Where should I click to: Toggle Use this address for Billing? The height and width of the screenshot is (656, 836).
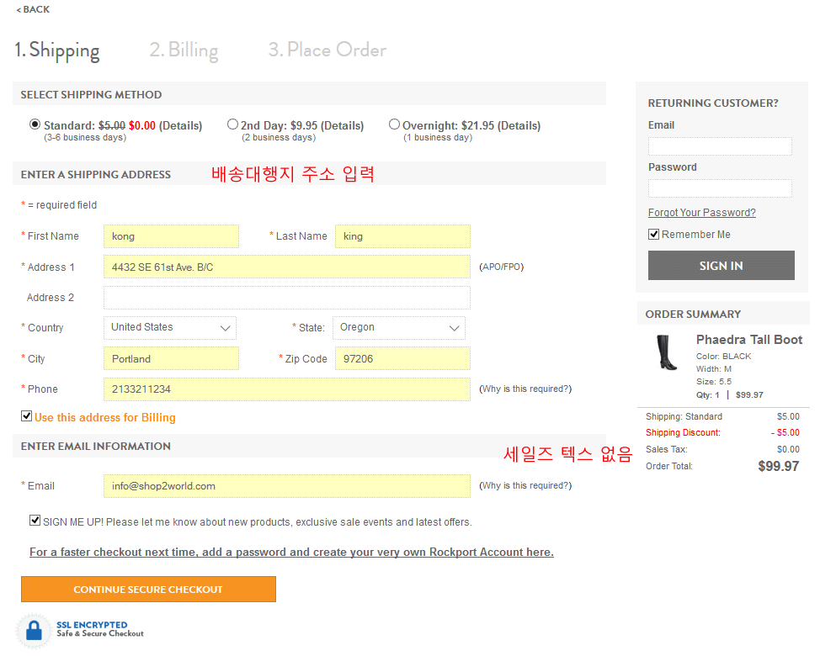[x=27, y=416]
